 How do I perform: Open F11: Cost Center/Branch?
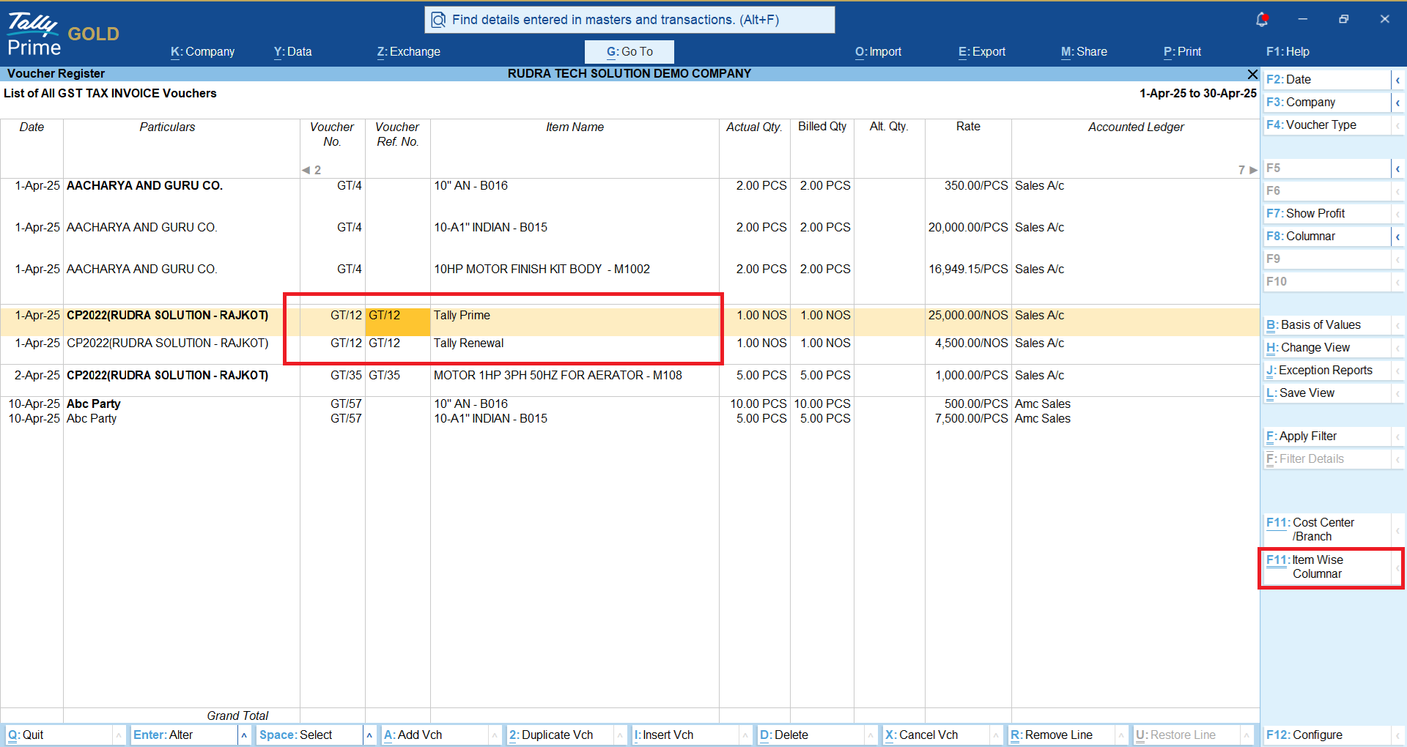coord(1327,529)
